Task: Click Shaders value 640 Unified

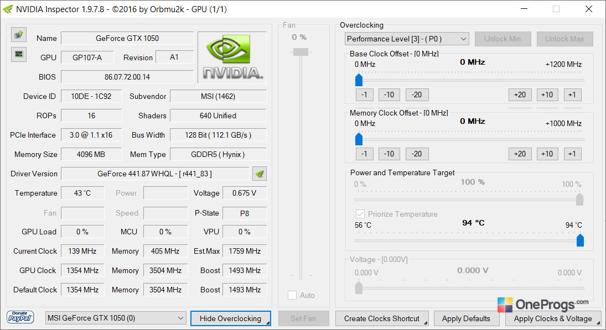Action: [218, 116]
